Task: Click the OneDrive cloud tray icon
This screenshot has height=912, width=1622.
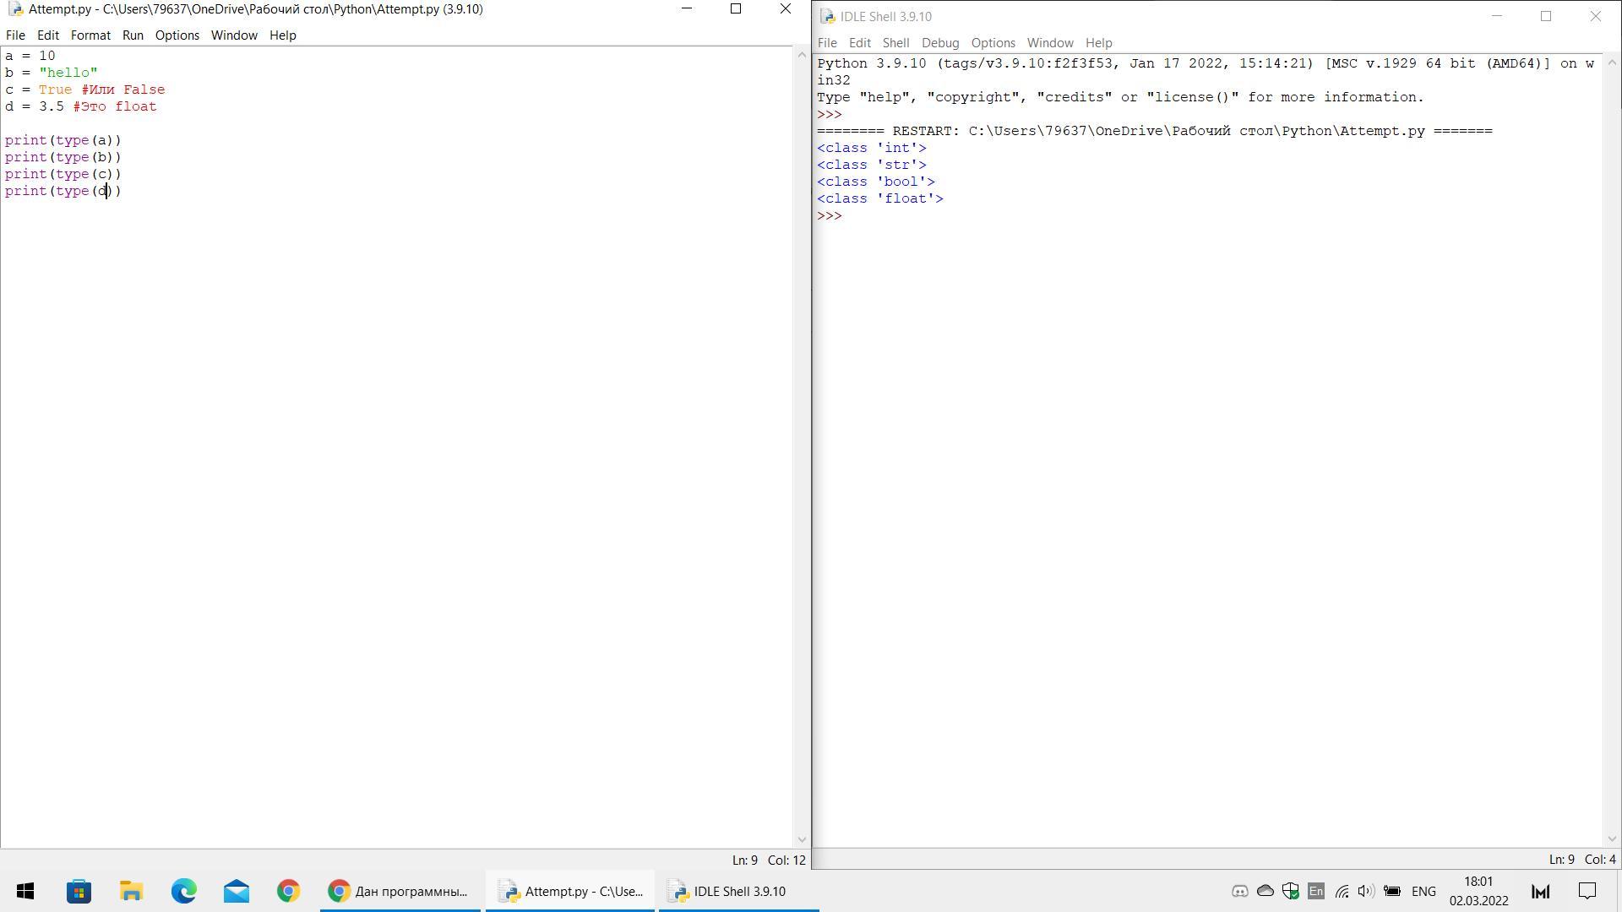Action: coord(1265,891)
